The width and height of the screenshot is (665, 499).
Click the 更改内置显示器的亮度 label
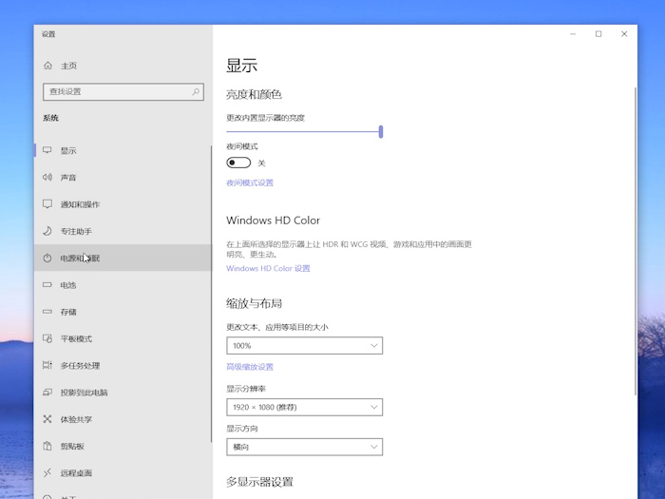(265, 118)
